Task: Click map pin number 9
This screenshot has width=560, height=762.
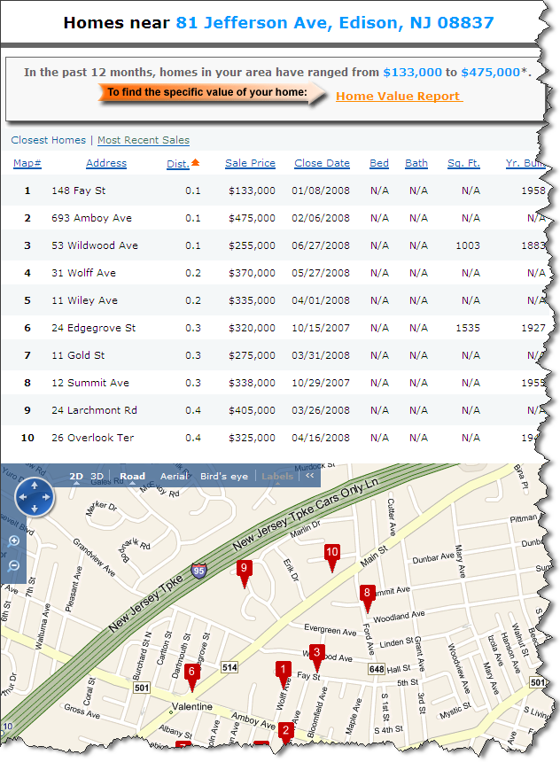Action: [244, 572]
